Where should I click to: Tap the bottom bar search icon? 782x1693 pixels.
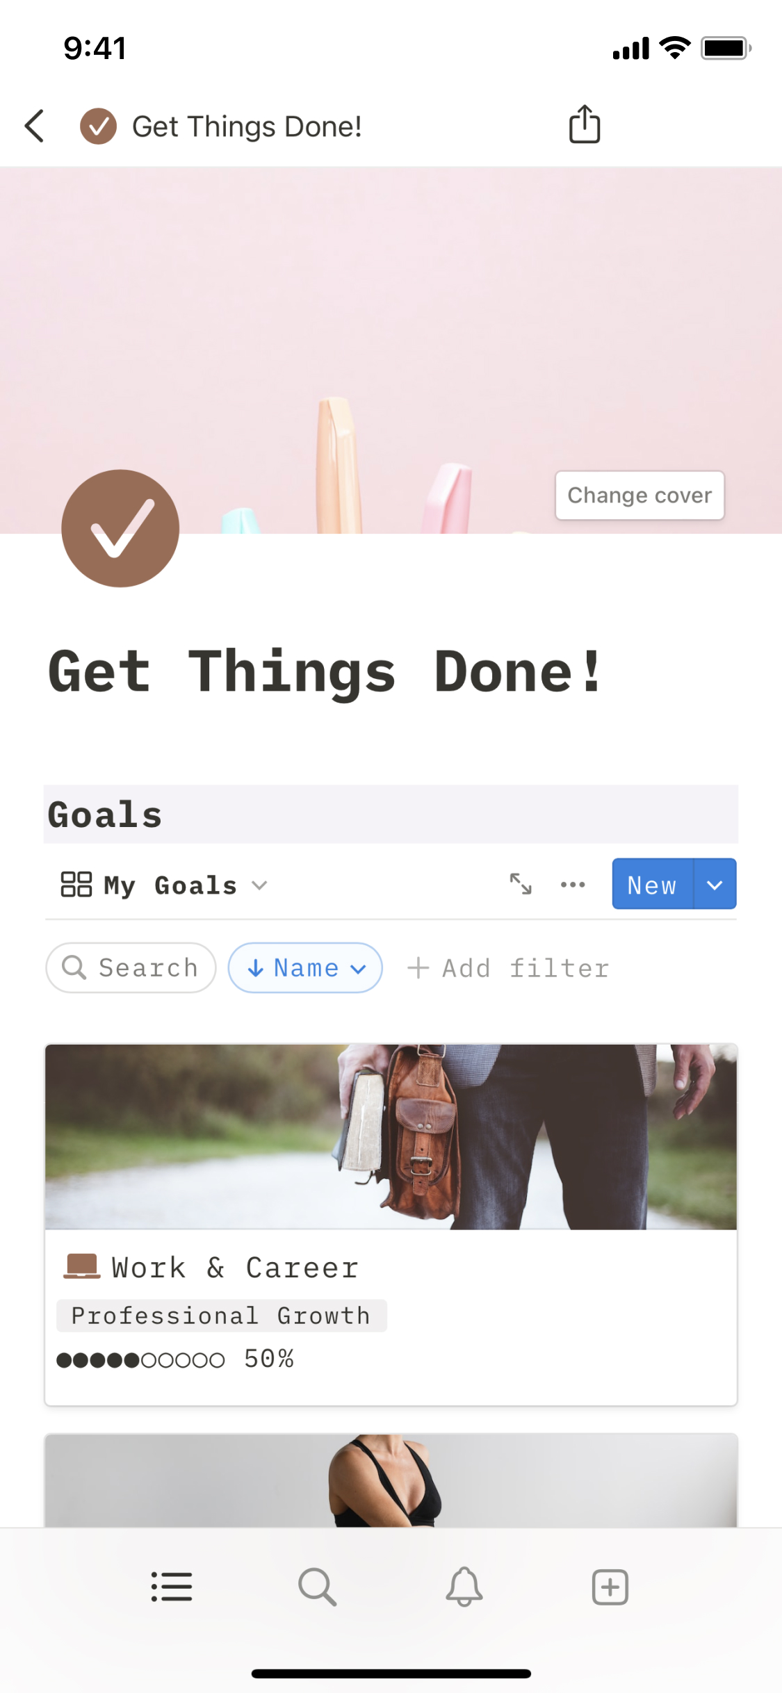coord(318,1587)
